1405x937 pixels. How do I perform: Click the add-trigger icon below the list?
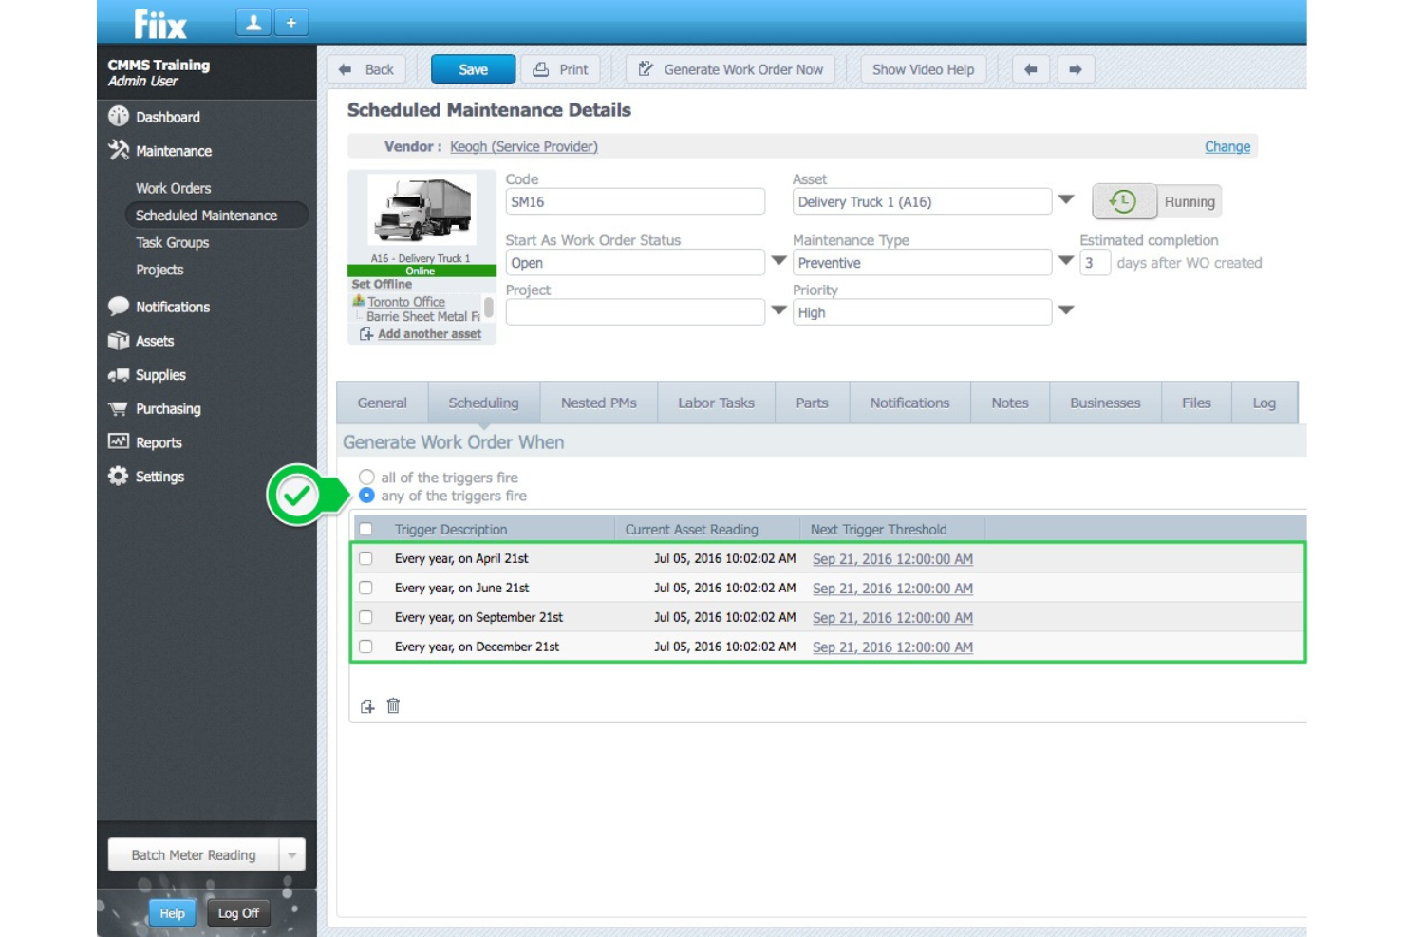click(366, 706)
